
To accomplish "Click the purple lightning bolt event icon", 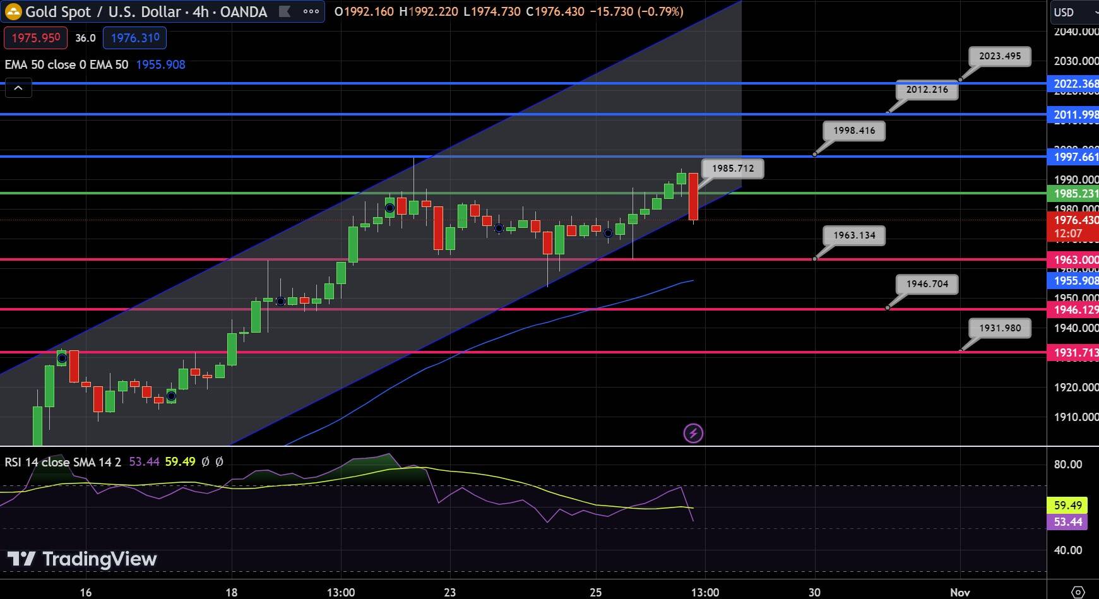I will (693, 433).
